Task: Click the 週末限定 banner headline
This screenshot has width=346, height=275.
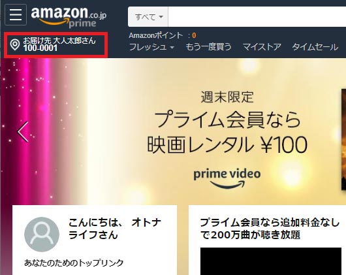Action: 227,97
